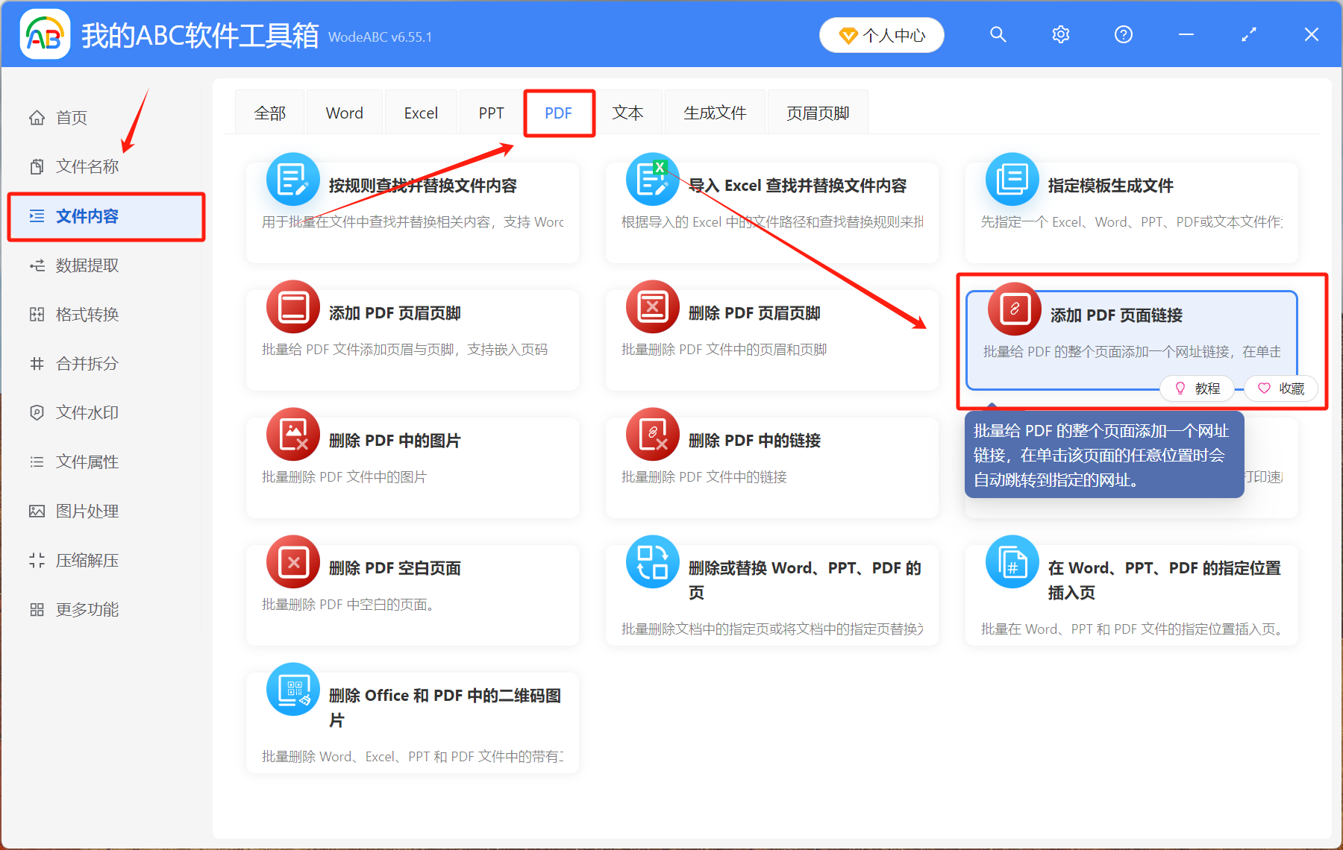Select 数据提取 in the sidebar
Screen dimensions: 1343x850
(x=87, y=265)
